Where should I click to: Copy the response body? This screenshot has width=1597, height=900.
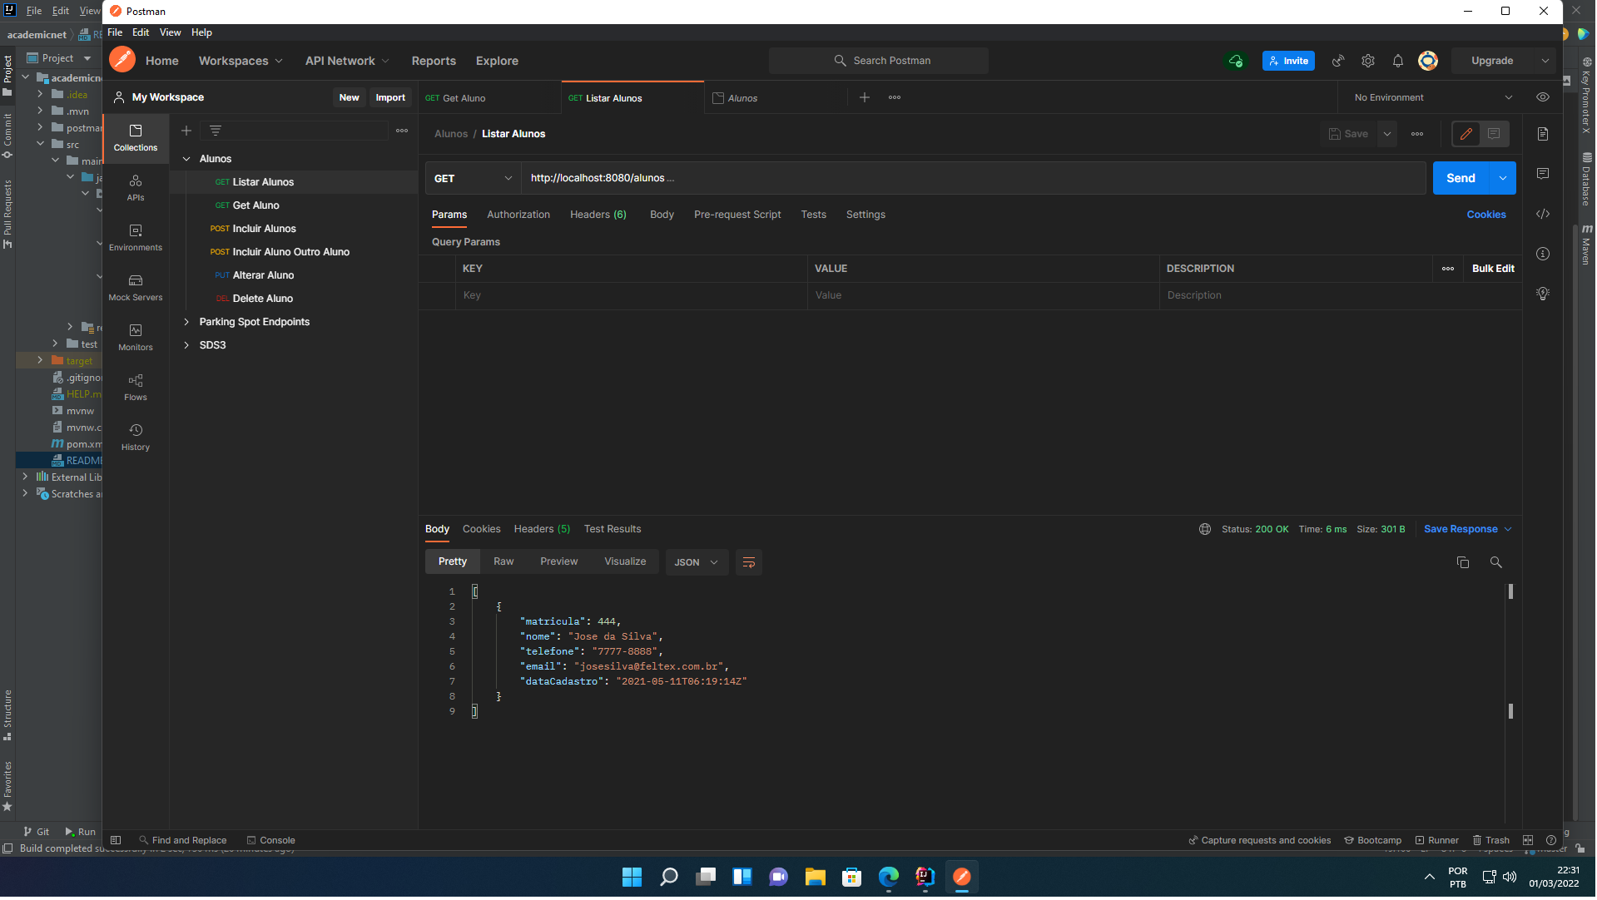click(1463, 562)
